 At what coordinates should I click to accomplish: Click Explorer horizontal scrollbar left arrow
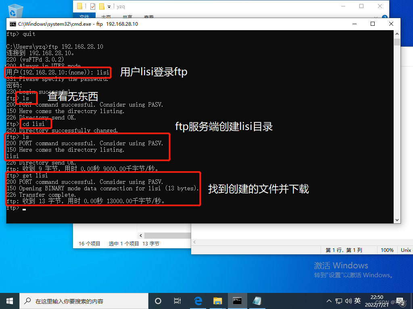coord(141,235)
